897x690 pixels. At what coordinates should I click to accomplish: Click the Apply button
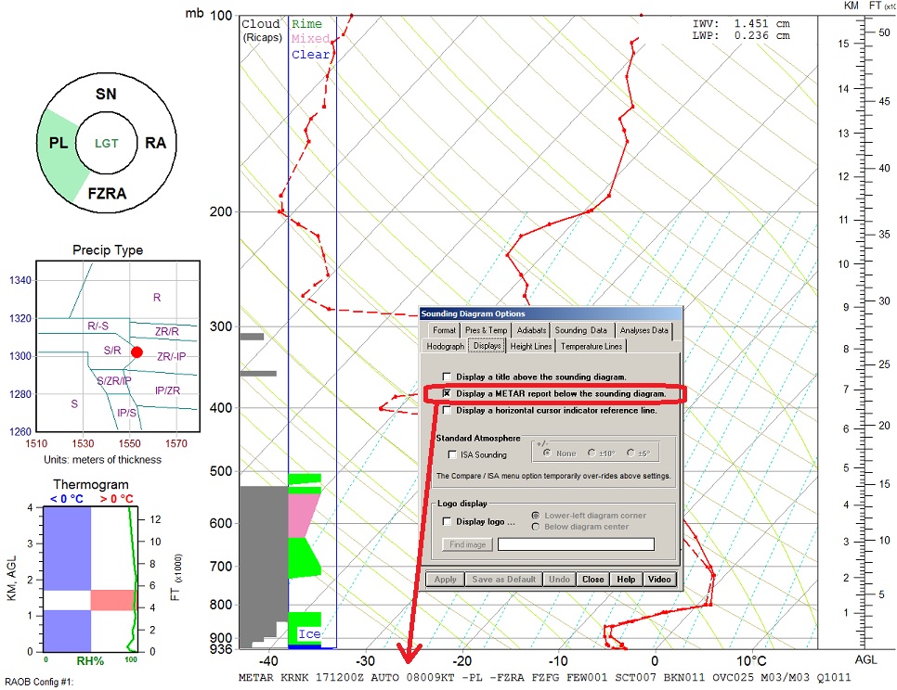[445, 580]
